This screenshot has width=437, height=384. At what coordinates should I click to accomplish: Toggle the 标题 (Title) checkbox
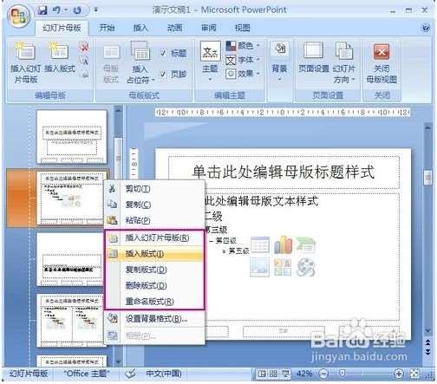[163, 53]
